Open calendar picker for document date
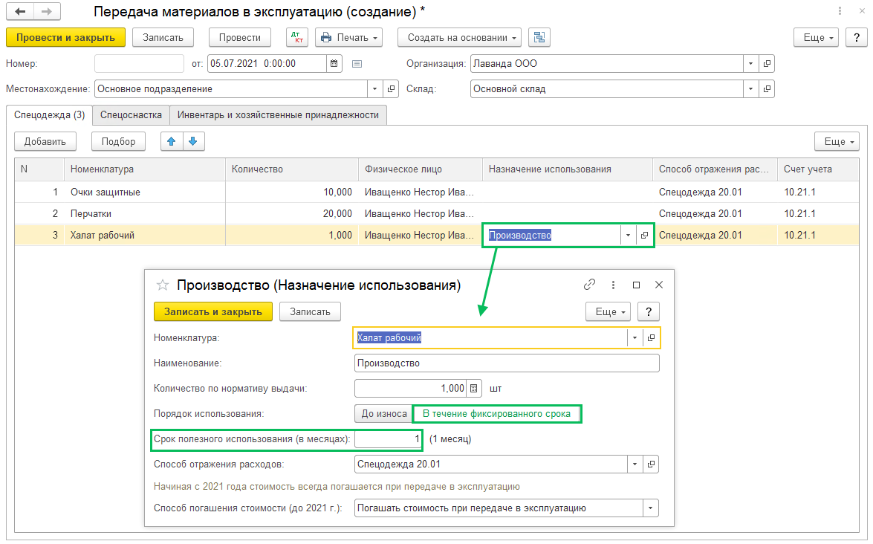The height and width of the screenshot is (544, 873). (334, 63)
